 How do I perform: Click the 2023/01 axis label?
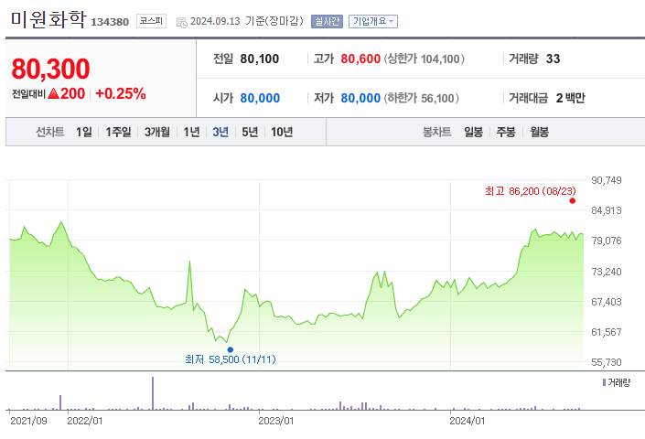(276, 421)
